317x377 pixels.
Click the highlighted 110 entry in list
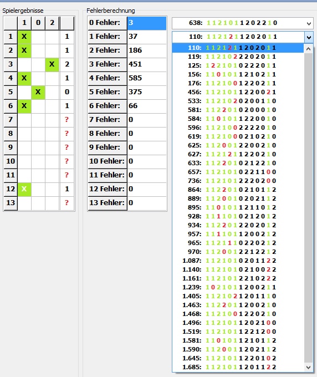(238, 48)
